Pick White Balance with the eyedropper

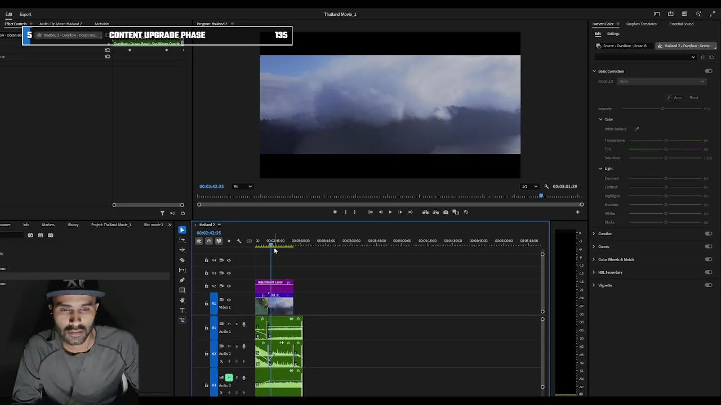tap(637, 129)
